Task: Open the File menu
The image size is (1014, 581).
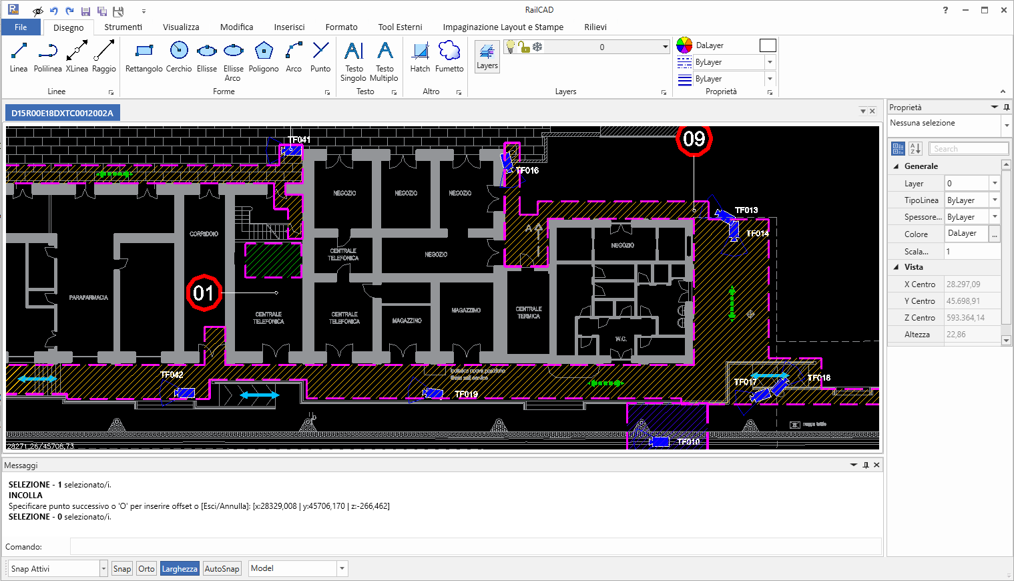Action: [21, 27]
